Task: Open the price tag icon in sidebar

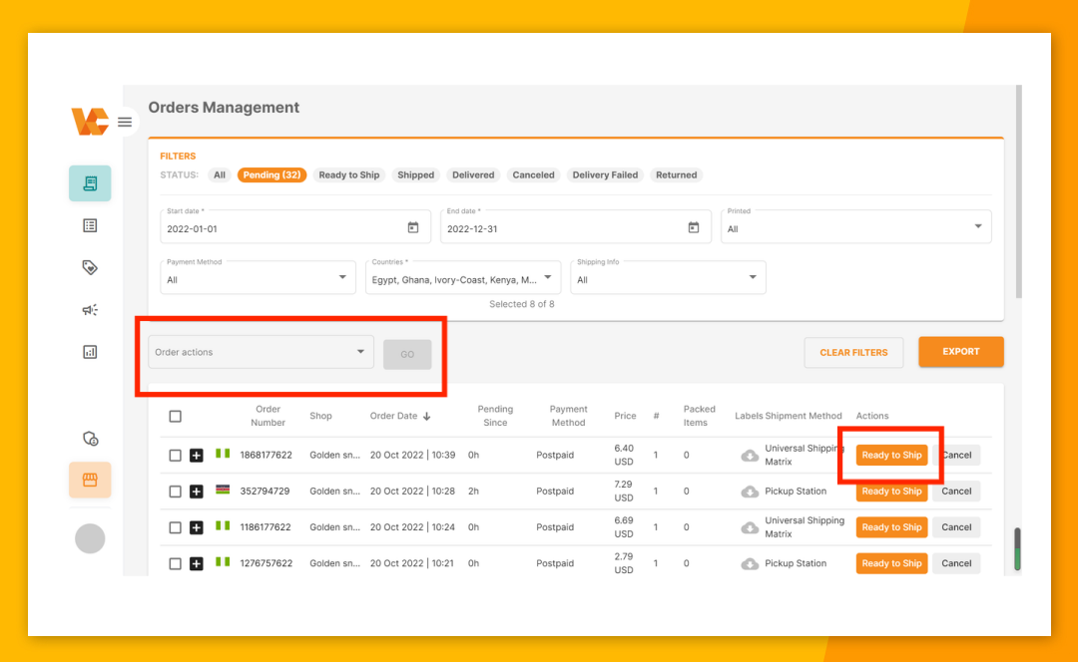Action: 90,268
